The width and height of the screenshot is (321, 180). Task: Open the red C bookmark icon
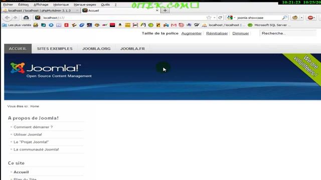[66, 25]
